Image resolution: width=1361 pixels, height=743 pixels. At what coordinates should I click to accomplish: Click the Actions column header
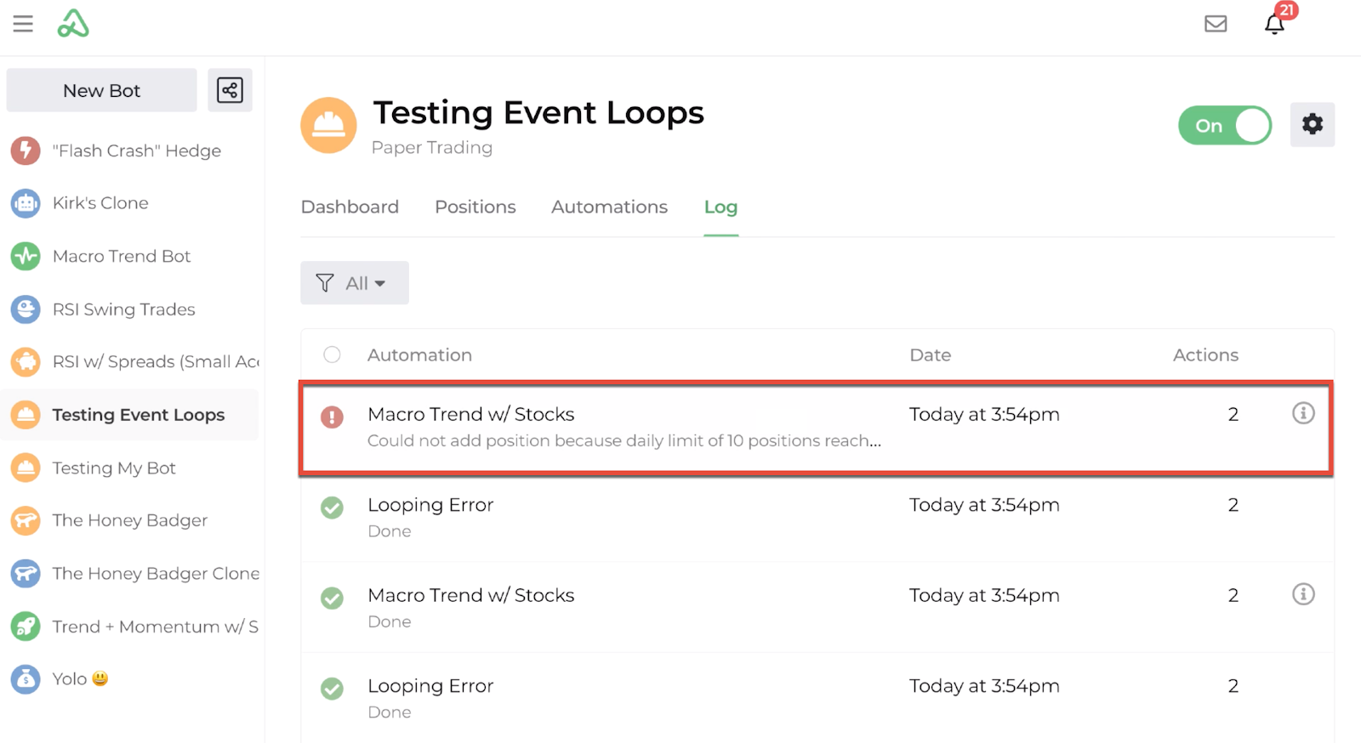click(1205, 354)
